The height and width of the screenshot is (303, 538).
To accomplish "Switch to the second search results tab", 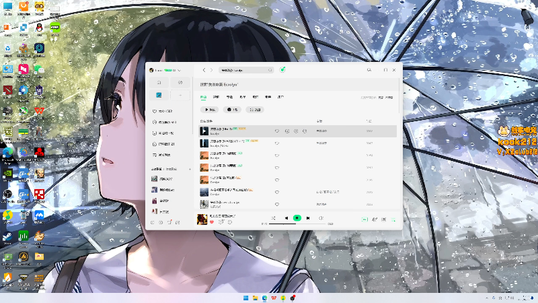I will click(x=216, y=97).
